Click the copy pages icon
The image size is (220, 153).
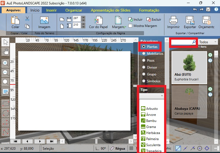click(x=27, y=26)
